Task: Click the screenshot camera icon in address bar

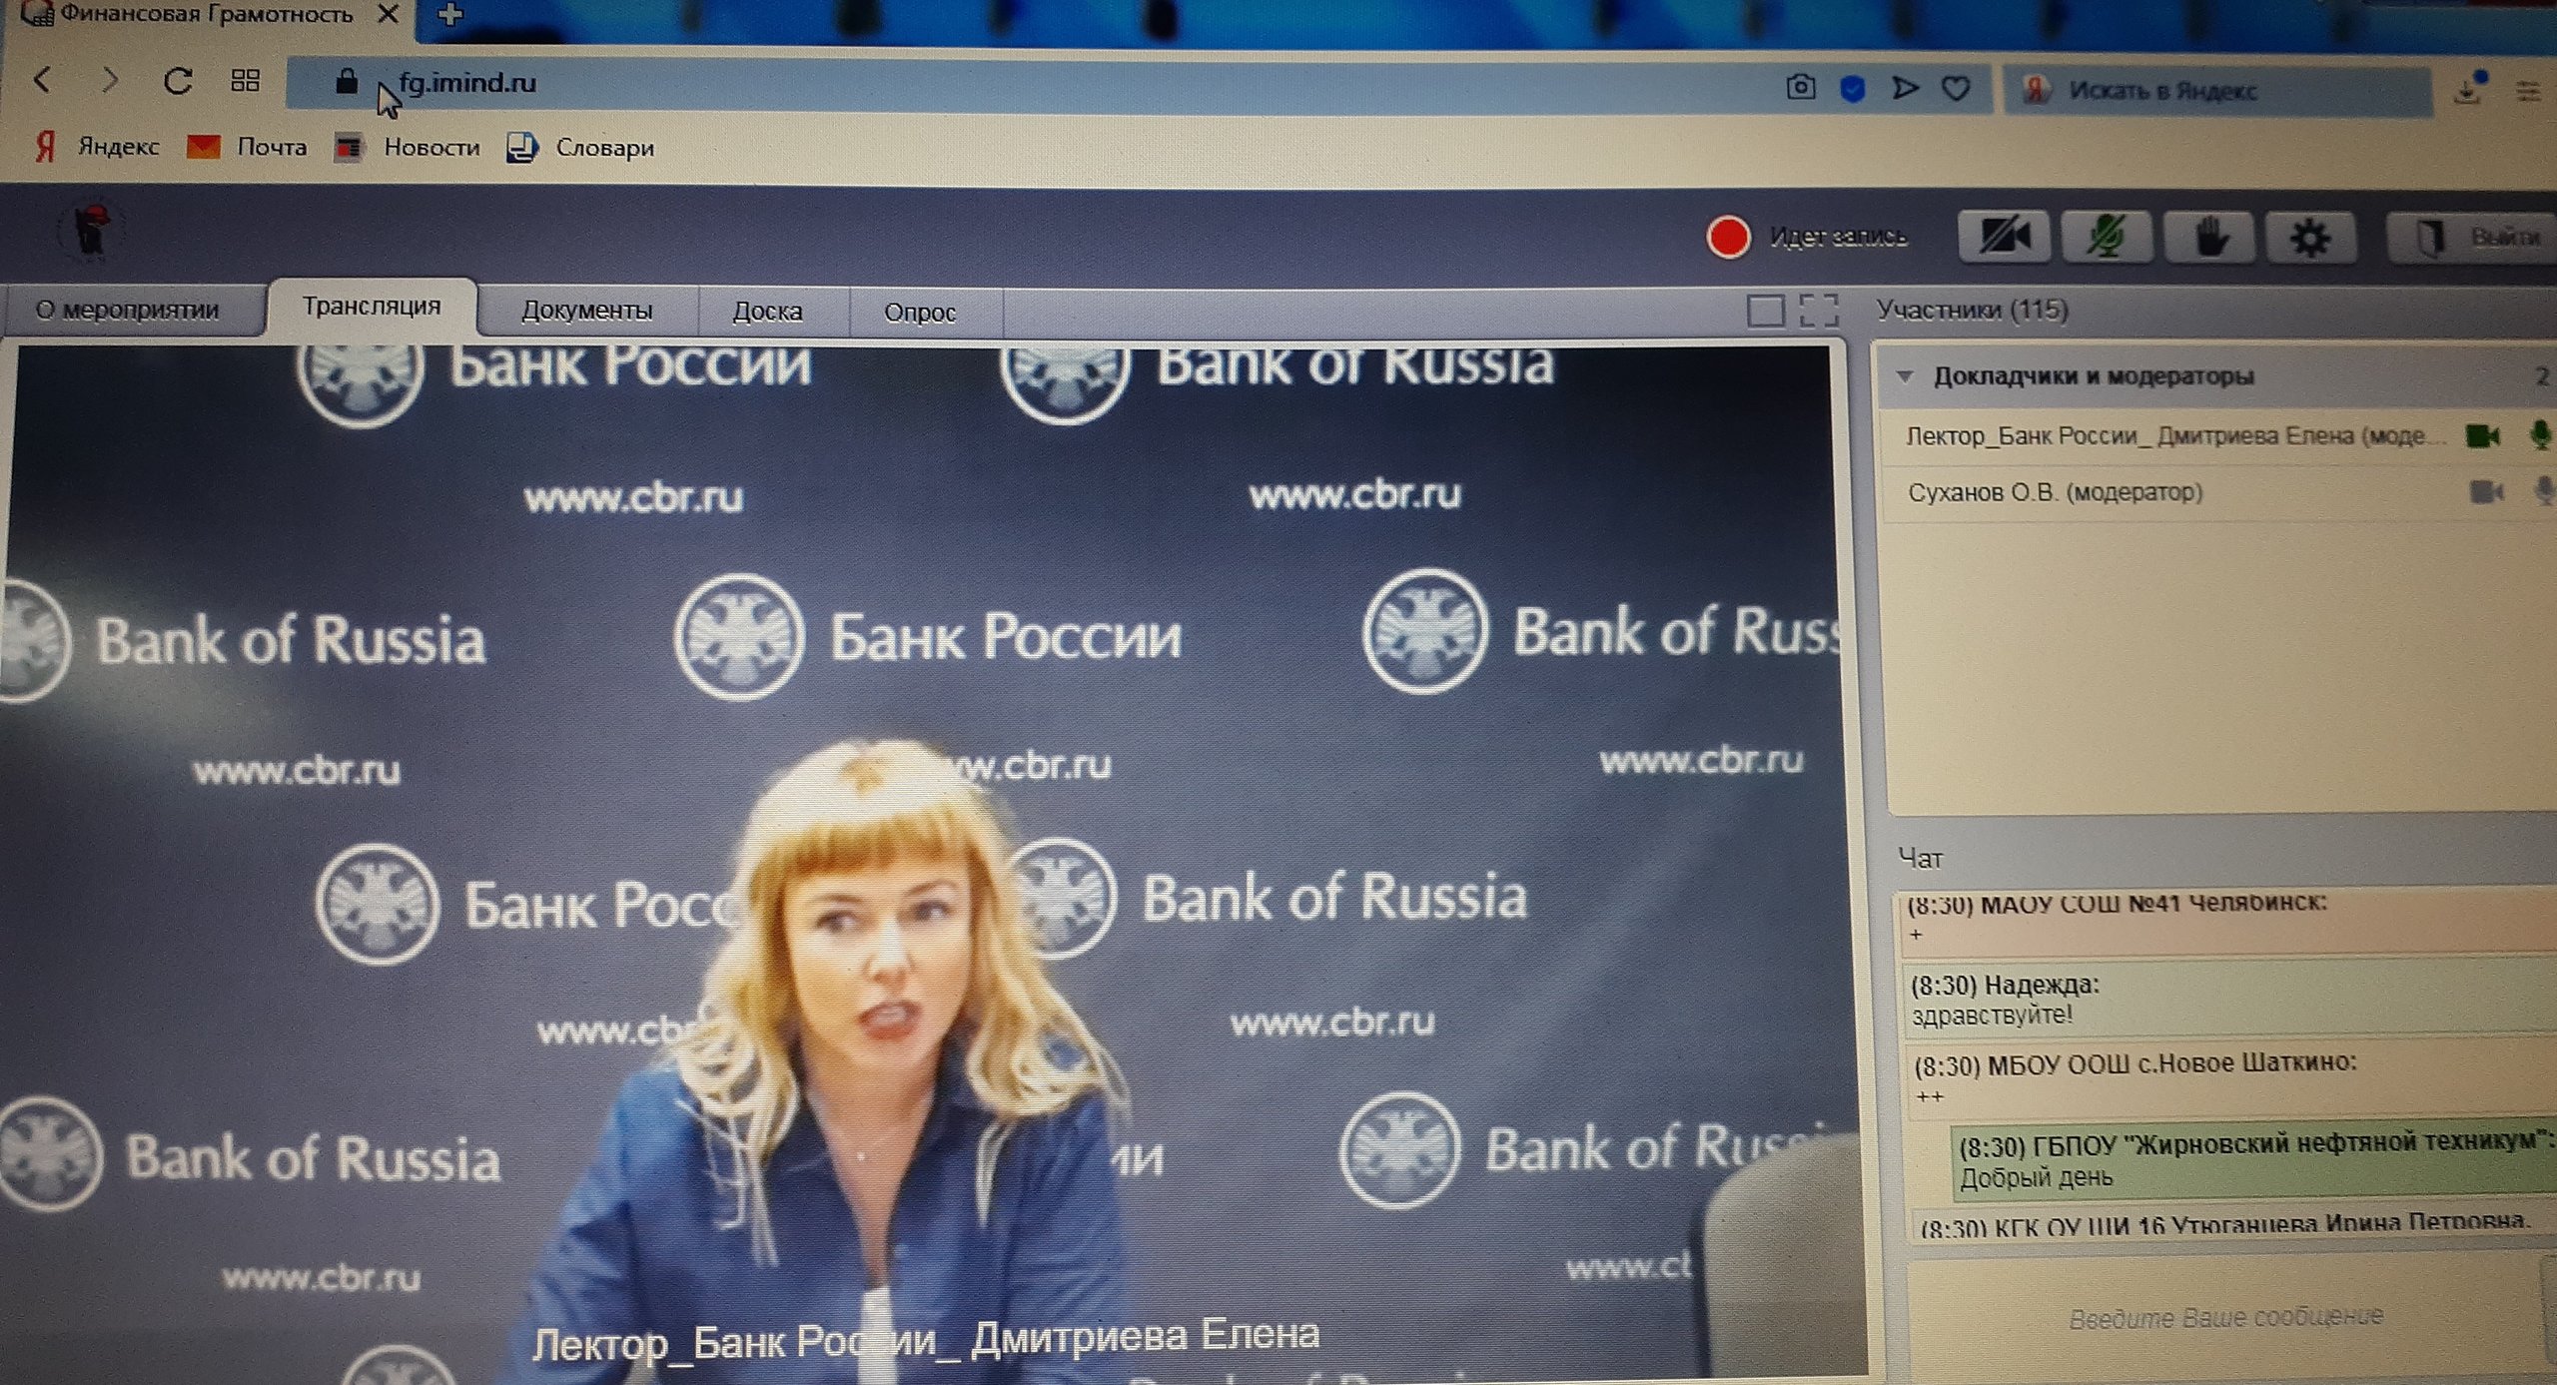Action: [1800, 88]
